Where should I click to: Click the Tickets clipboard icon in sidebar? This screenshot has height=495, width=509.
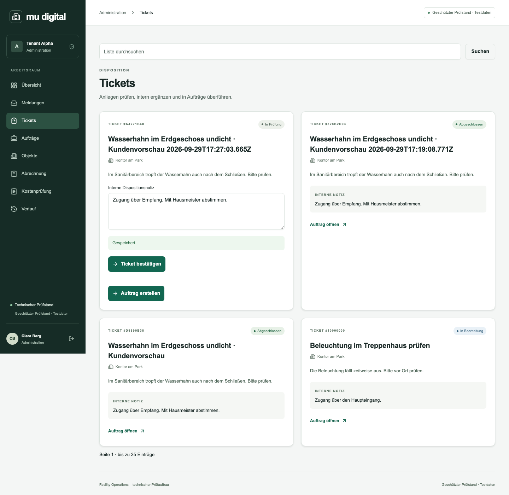coord(14,121)
